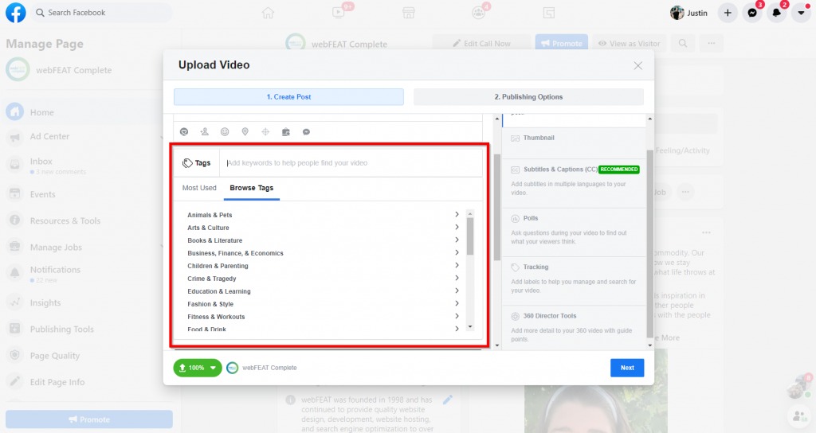
Task: Click the messenger icon in the post toolbar
Action: [184, 132]
